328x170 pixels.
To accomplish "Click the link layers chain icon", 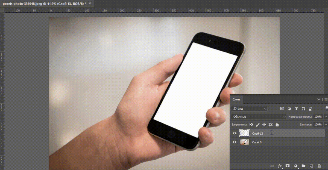I will click(272, 166).
